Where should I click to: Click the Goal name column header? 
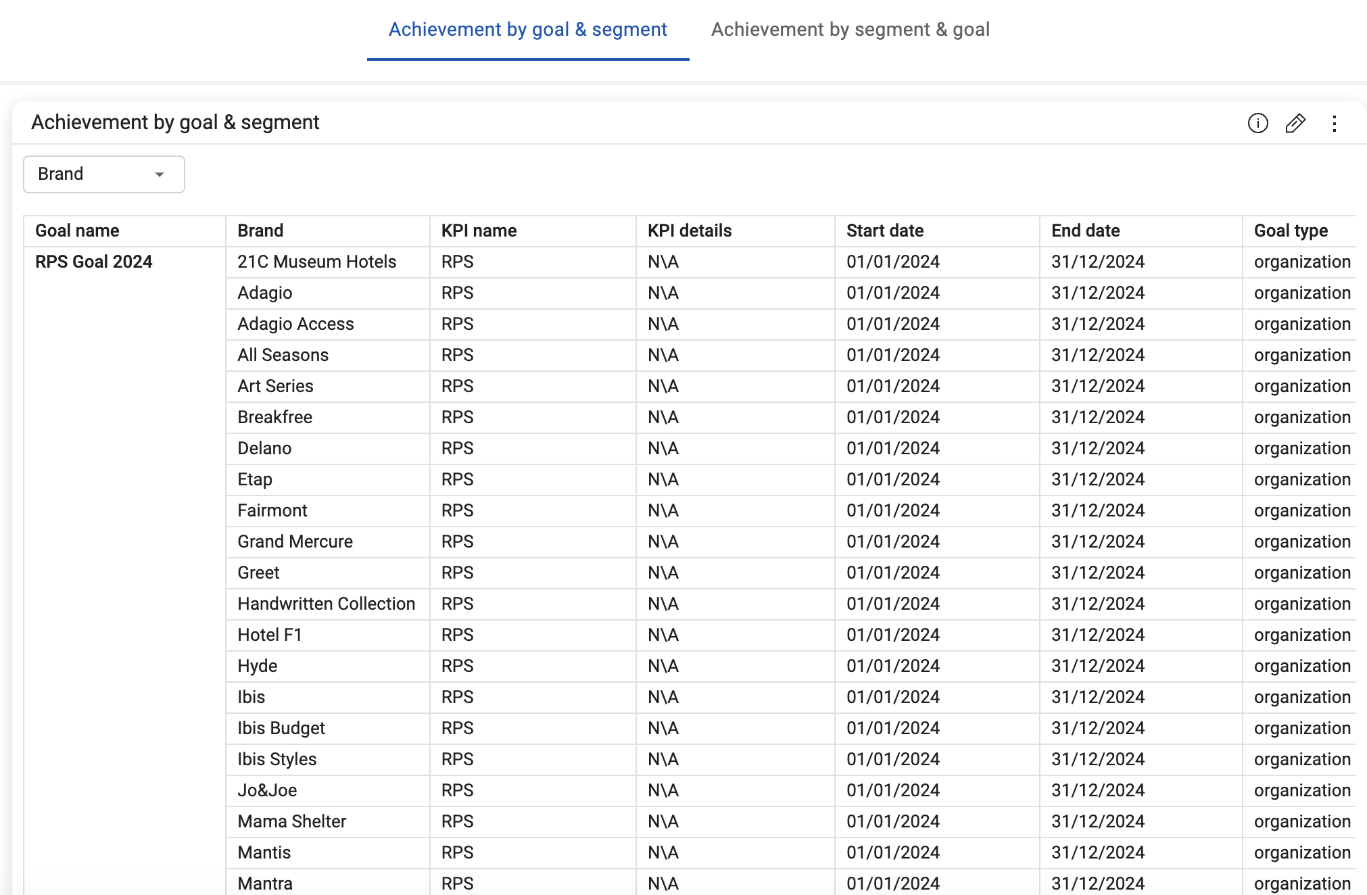click(x=77, y=231)
